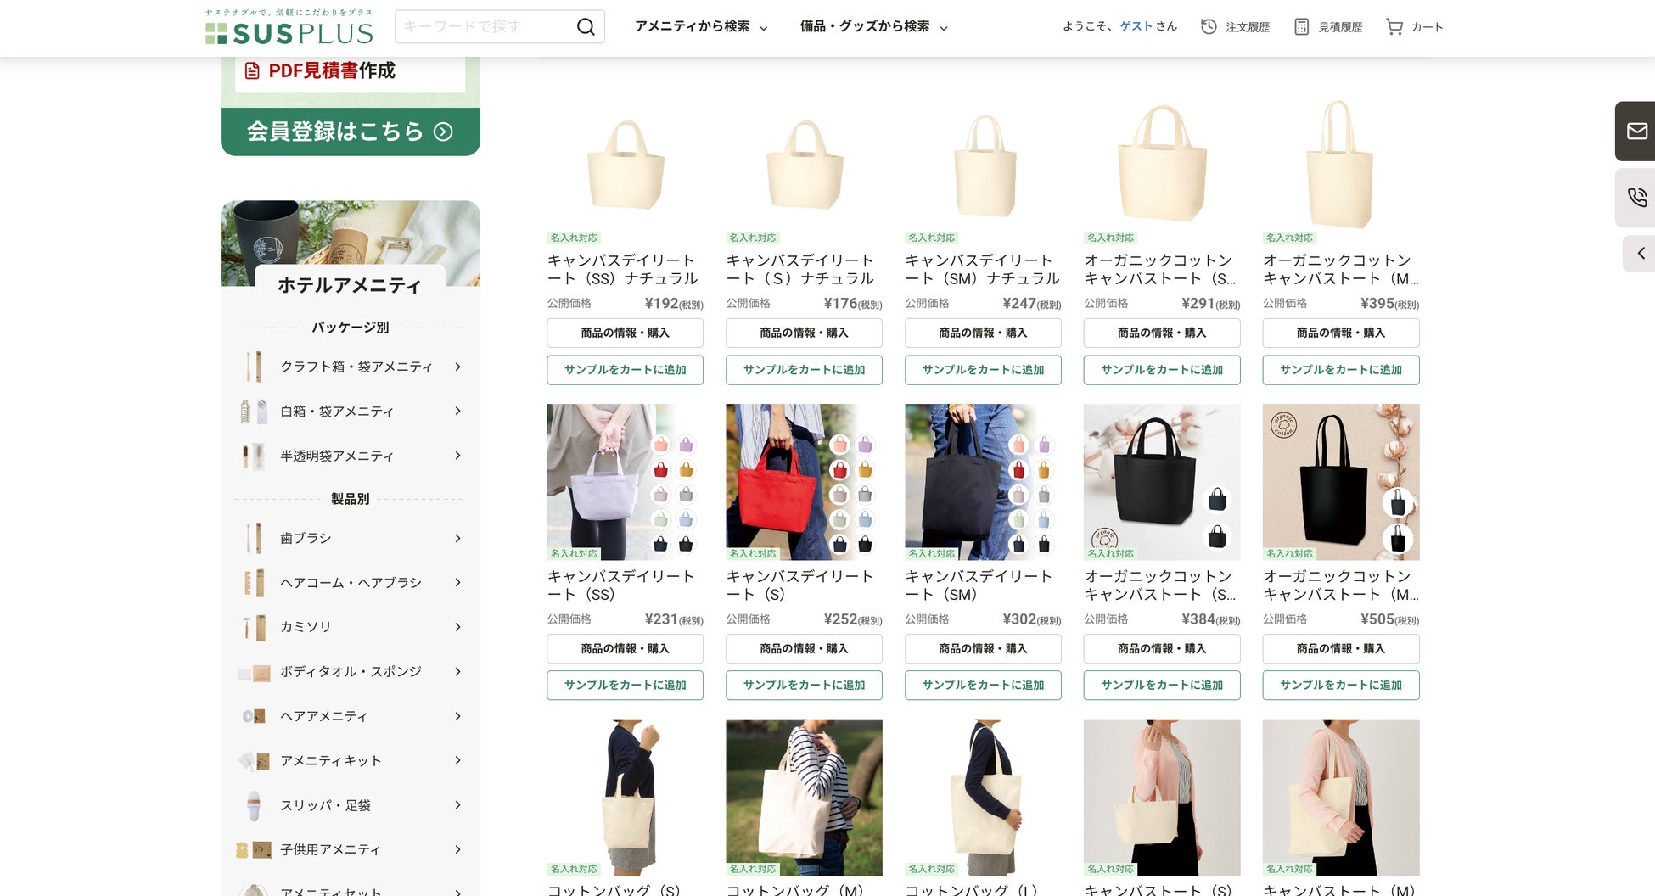Click the circled arrow on 会員登録はこちら

pos(443,132)
